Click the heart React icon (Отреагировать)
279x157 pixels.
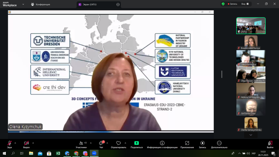point(118,143)
